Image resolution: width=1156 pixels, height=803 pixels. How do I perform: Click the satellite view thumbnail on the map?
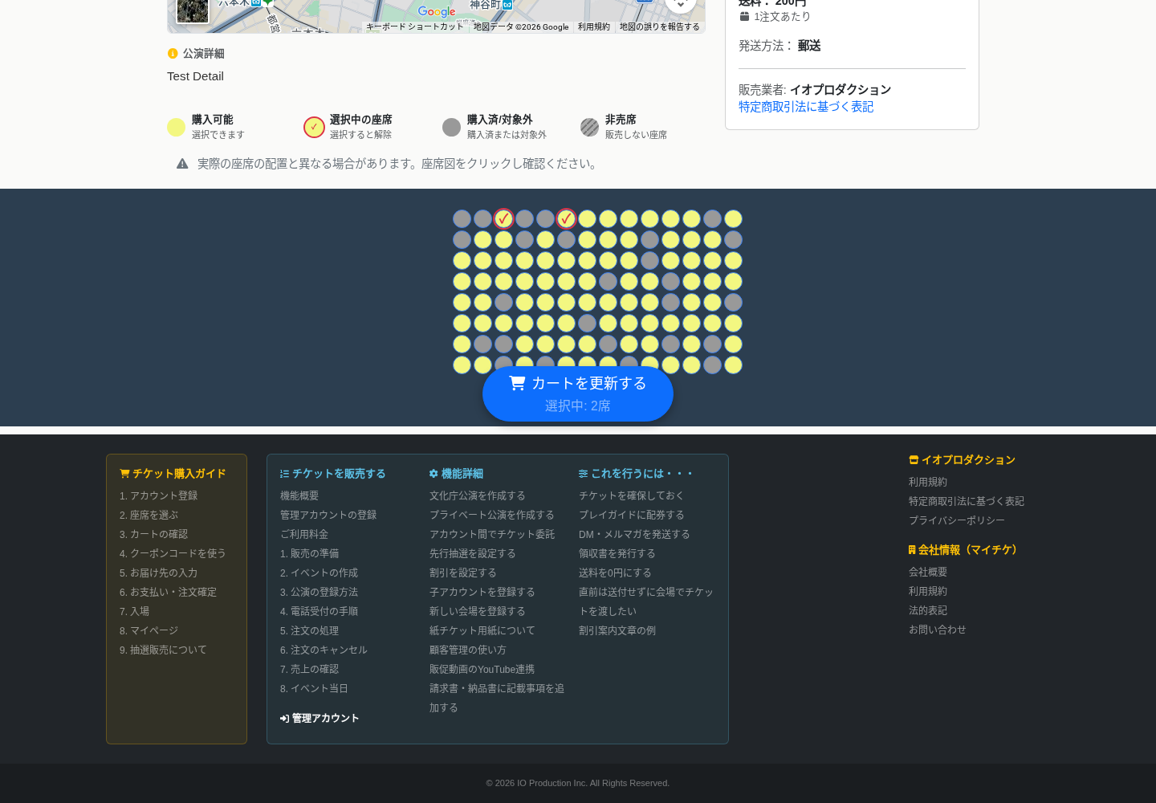193,10
